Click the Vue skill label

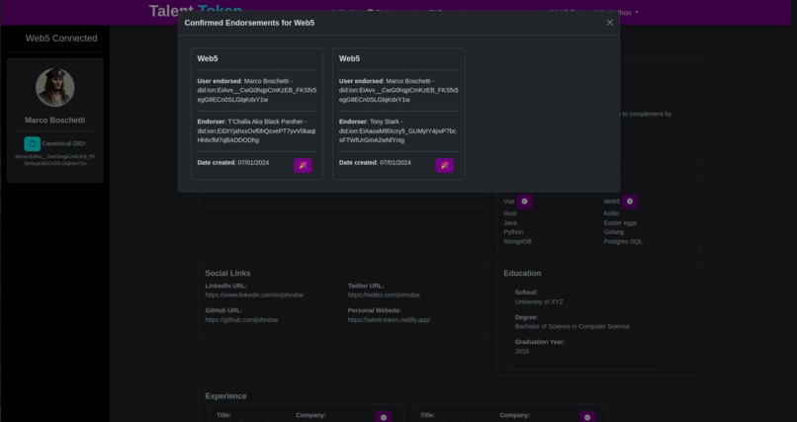(x=509, y=202)
